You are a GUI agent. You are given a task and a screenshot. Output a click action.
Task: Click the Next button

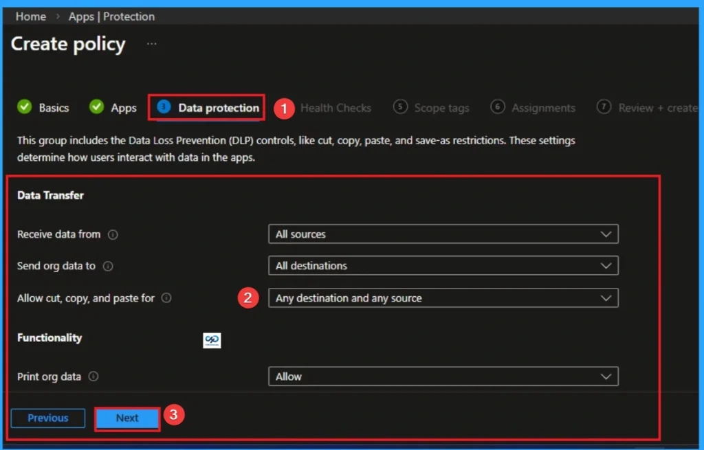click(x=126, y=418)
